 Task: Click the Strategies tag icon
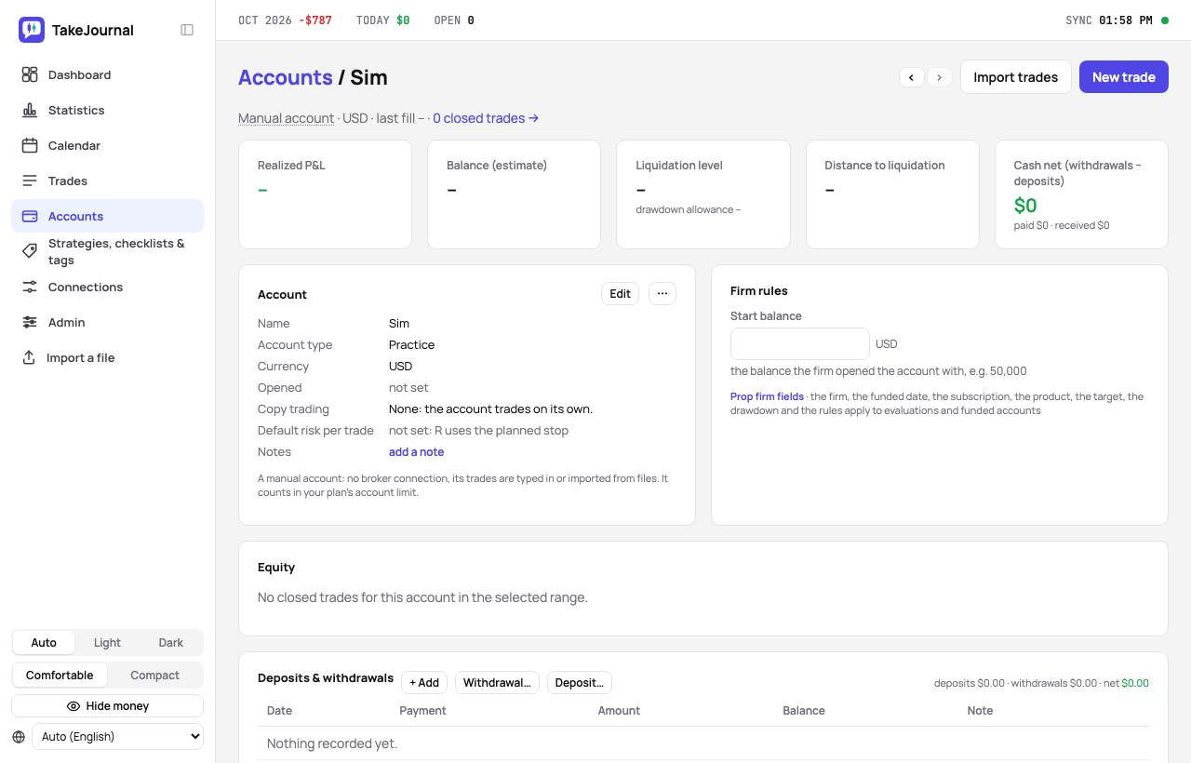tap(30, 251)
